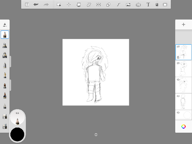Add a new layer with plus button
The width and height of the screenshot is (192, 144).
click(184, 24)
